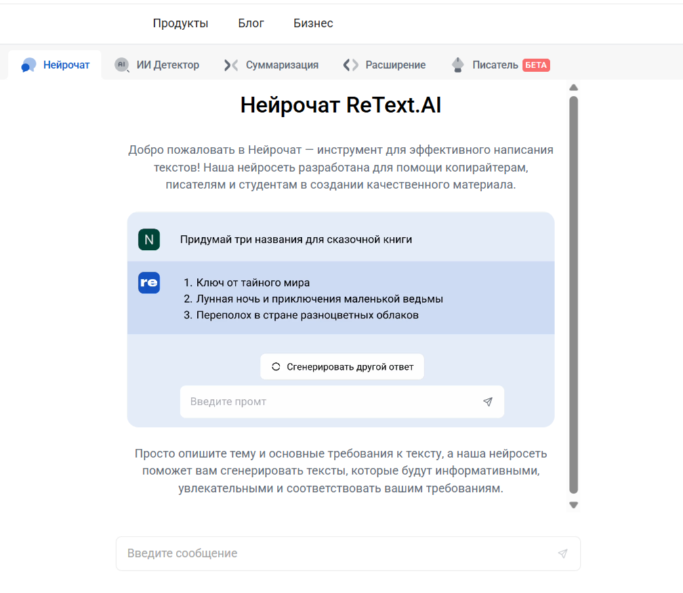Click the scrollbar up arrow
The height and width of the screenshot is (593, 683).
[x=573, y=88]
